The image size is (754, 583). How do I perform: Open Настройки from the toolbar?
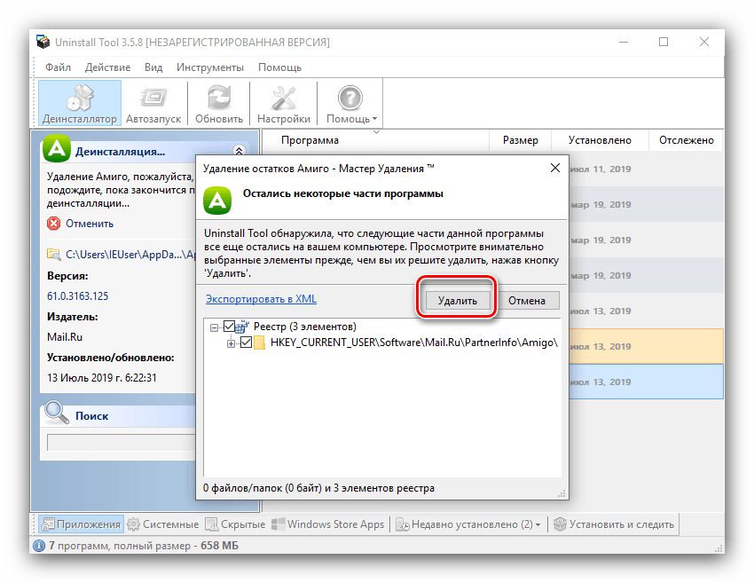pos(284,104)
